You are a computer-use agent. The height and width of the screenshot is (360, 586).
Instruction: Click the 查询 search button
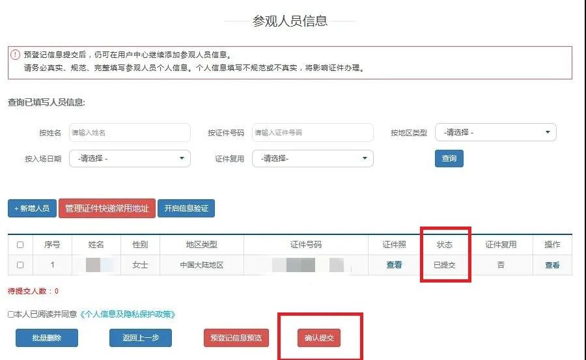pos(449,158)
